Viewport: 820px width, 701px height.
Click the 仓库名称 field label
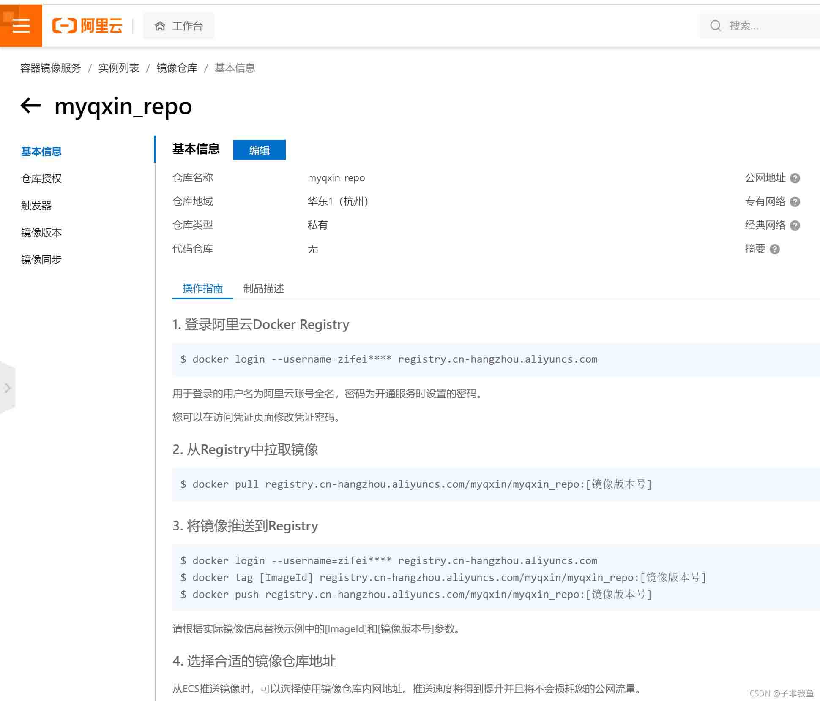193,178
